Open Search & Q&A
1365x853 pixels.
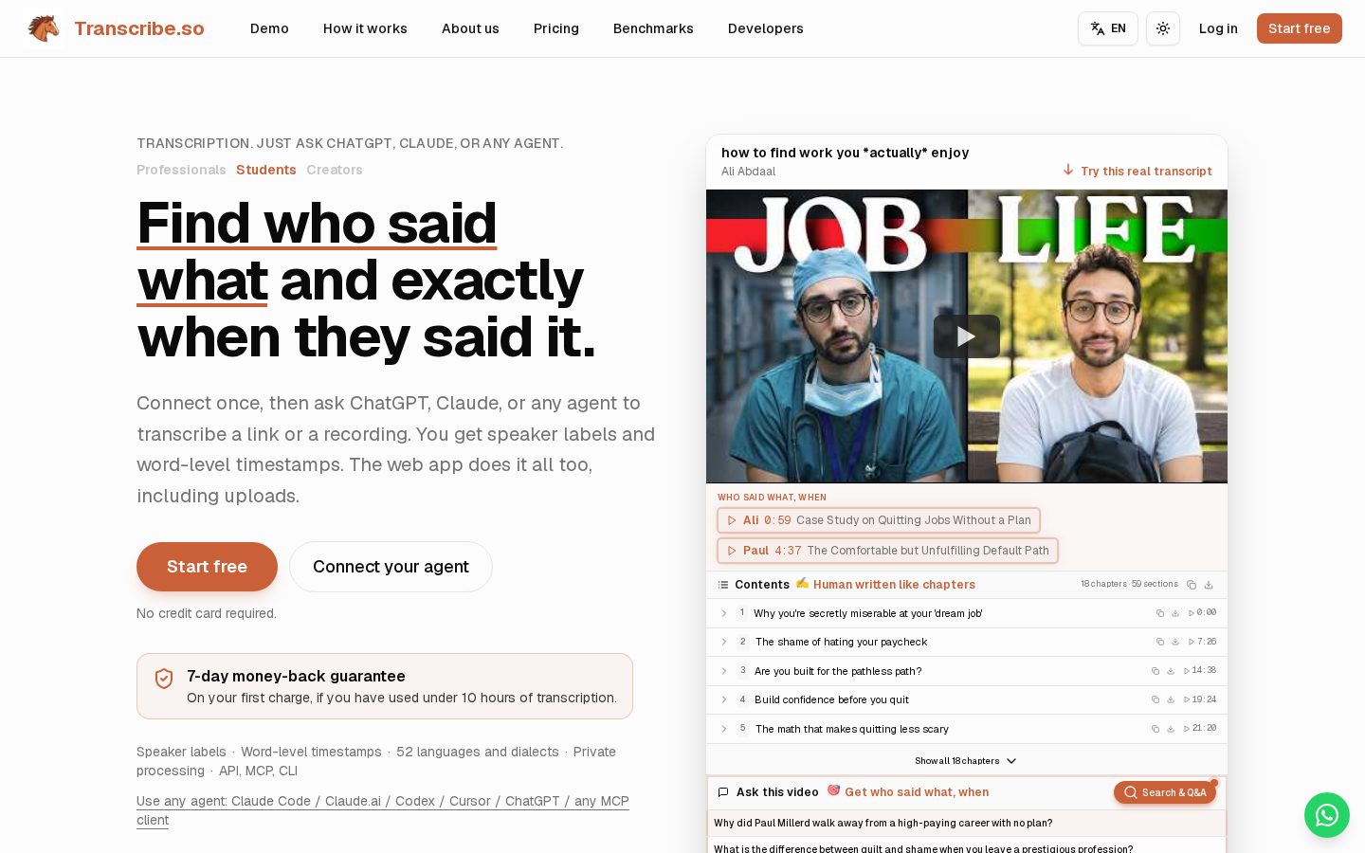click(x=1165, y=792)
